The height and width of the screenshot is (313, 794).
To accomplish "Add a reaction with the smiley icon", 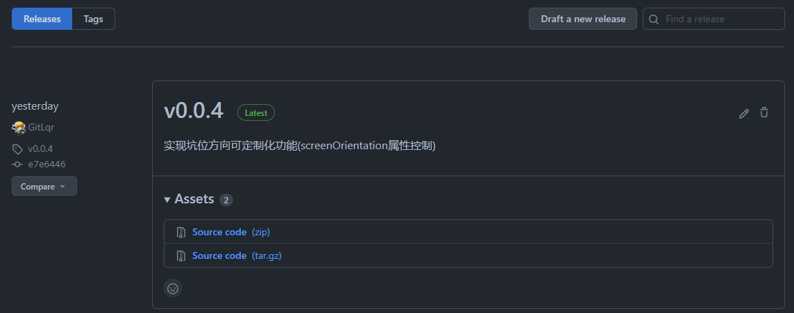I will pyautogui.click(x=173, y=288).
